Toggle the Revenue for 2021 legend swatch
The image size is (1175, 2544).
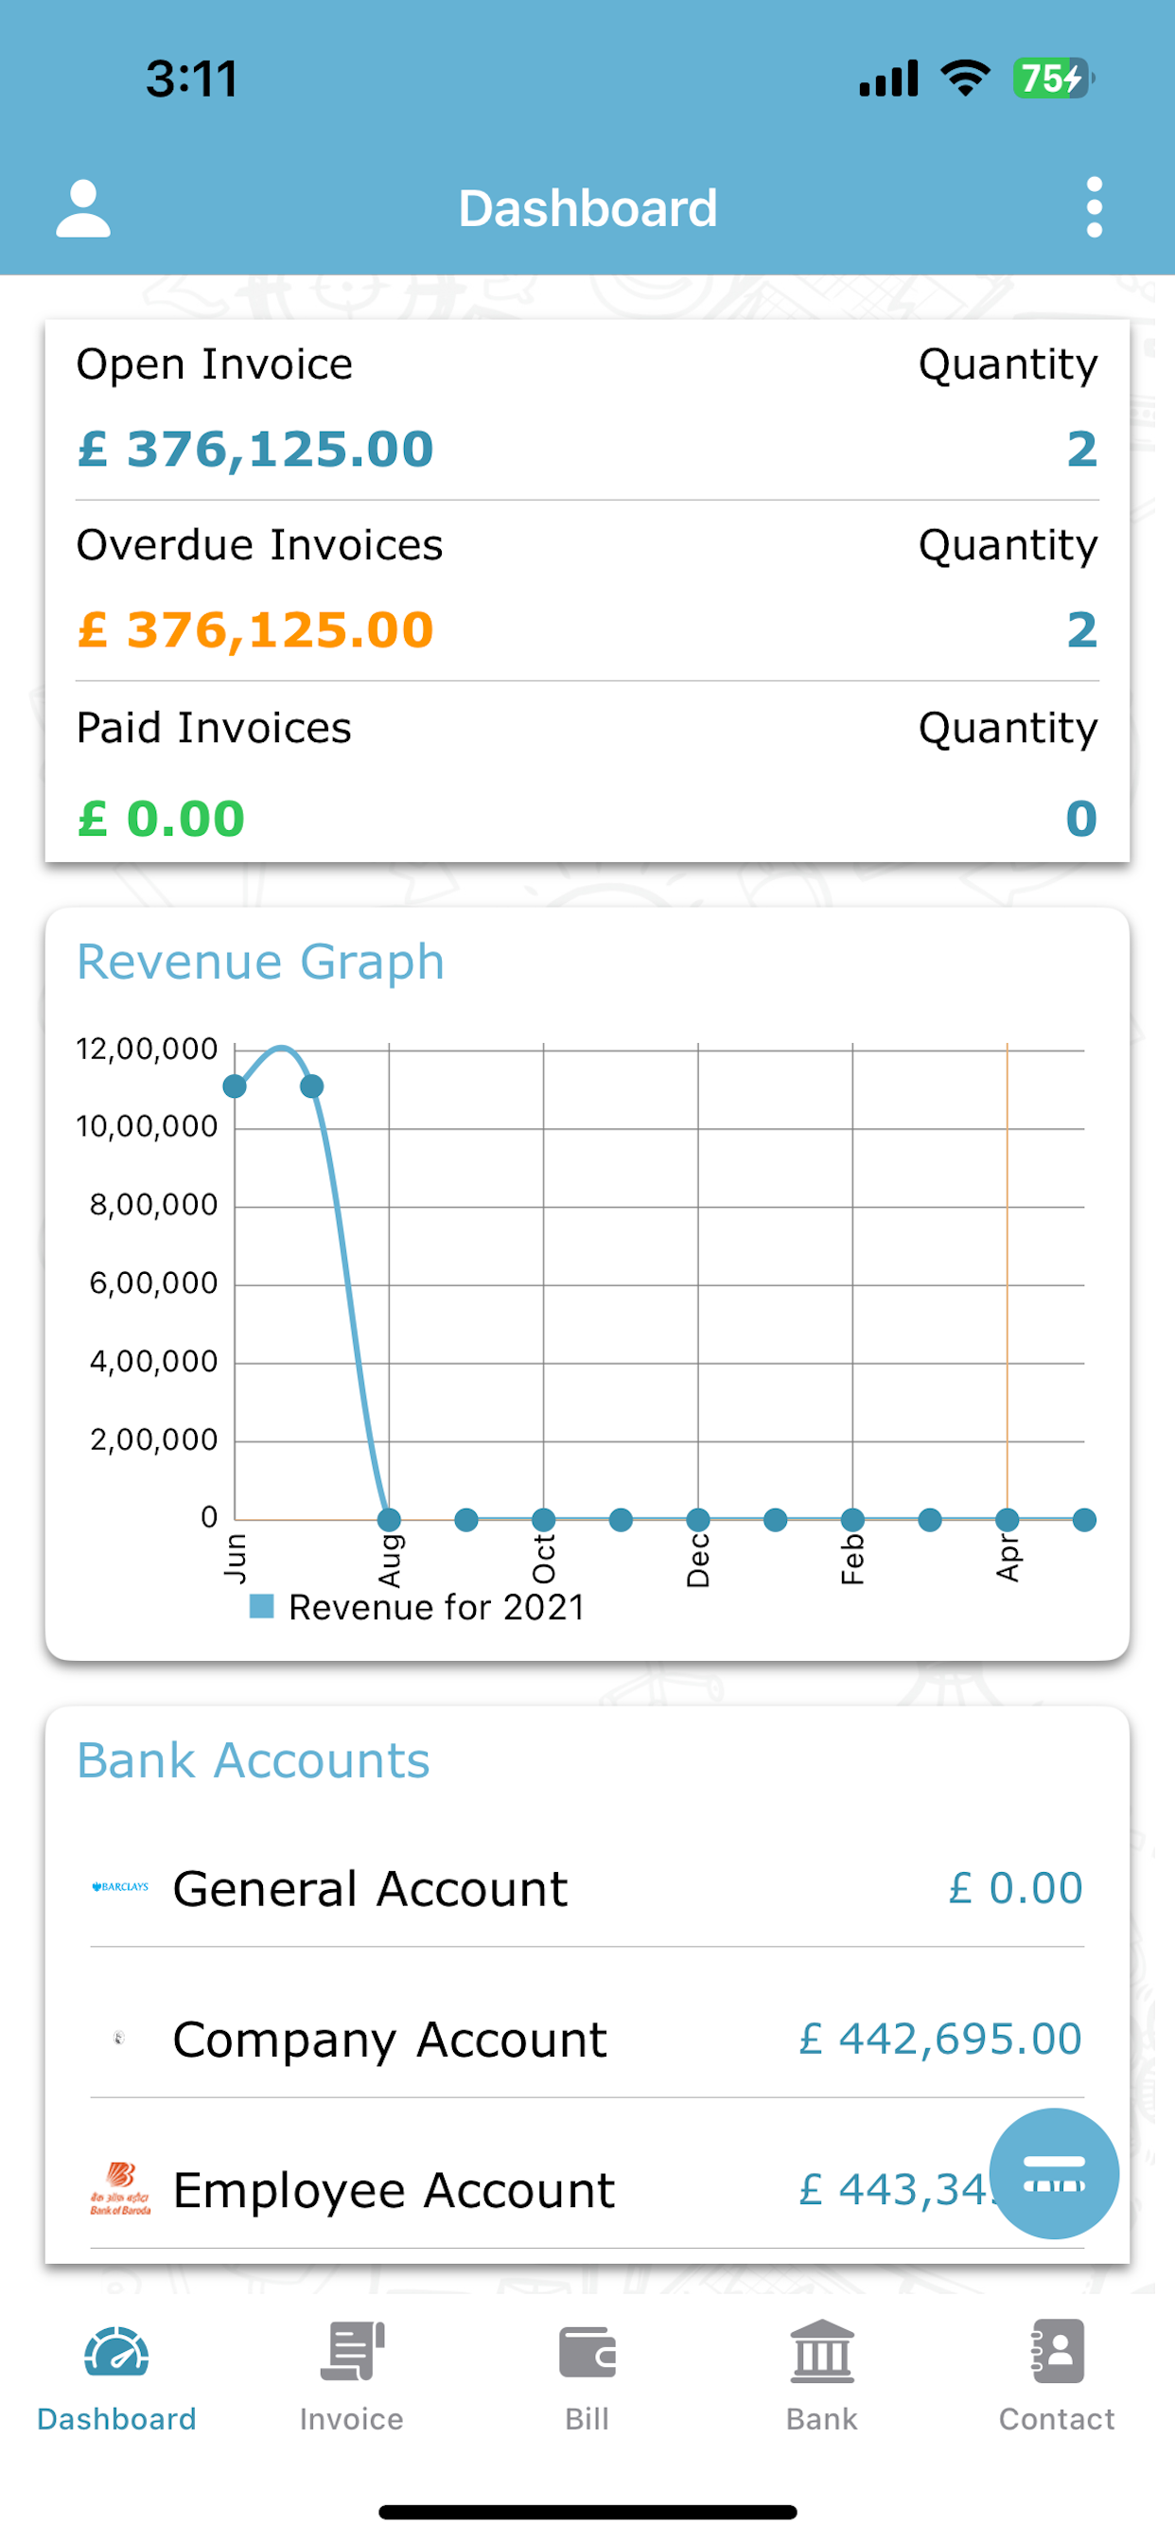(x=262, y=1606)
